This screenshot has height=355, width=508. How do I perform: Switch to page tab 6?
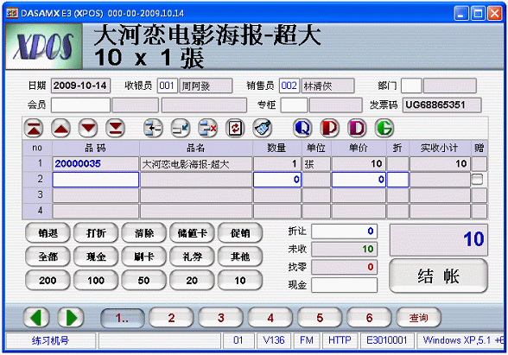click(369, 318)
